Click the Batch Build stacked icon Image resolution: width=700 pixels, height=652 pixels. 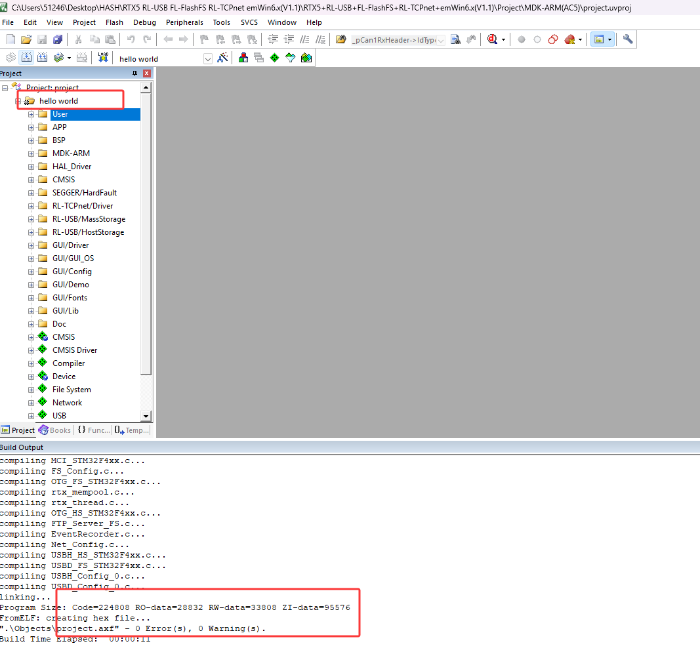[58, 58]
